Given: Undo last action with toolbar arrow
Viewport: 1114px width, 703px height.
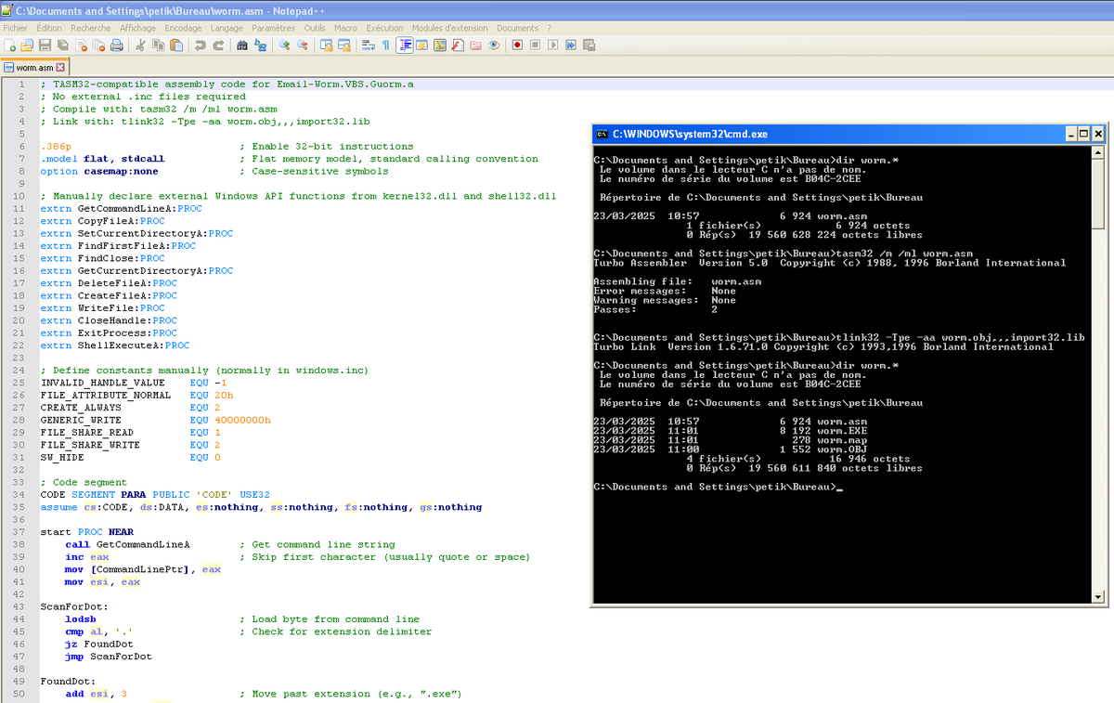Looking at the screenshot, I should tap(201, 45).
